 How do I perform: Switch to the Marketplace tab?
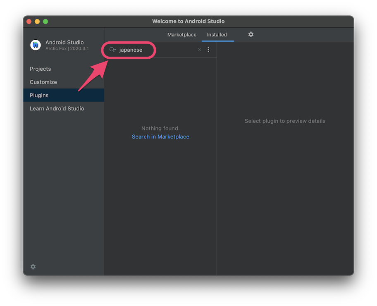pyautogui.click(x=182, y=35)
